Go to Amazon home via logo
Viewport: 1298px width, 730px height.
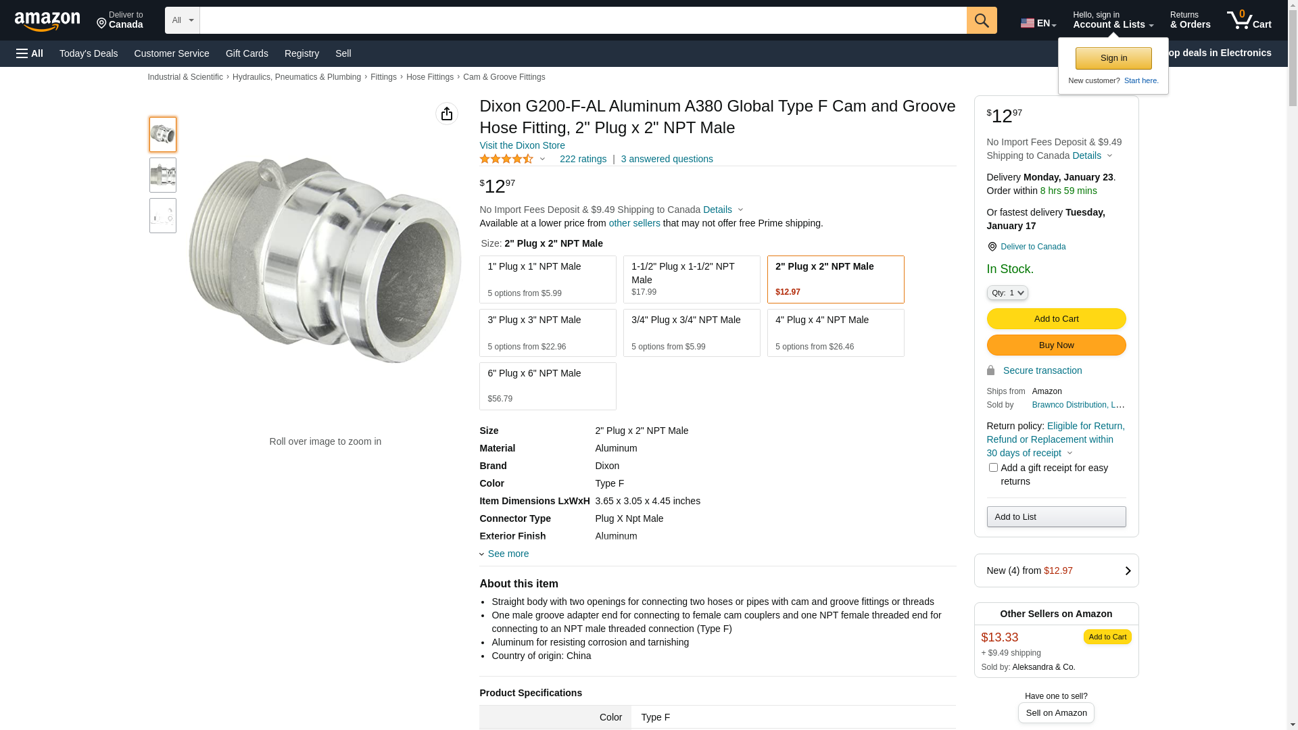(47, 21)
